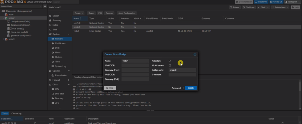Image resolution: width=302 pixels, height=124 pixels.
Task: Close the Create Linux Bridge dialog
Action: [x=195, y=54]
